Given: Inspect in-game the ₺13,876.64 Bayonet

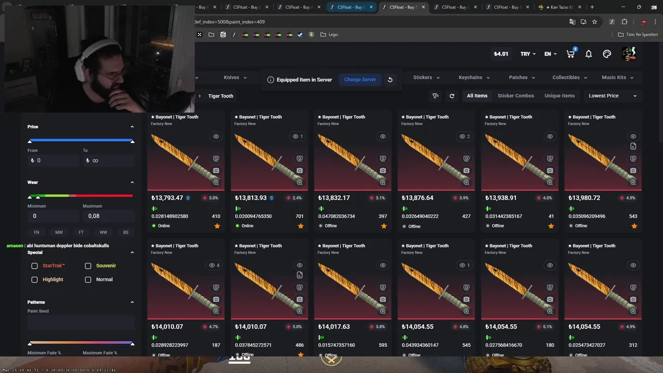Looking at the screenshot, I should [466, 159].
